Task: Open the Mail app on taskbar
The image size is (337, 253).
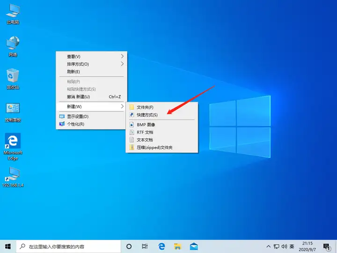Action: [194, 246]
